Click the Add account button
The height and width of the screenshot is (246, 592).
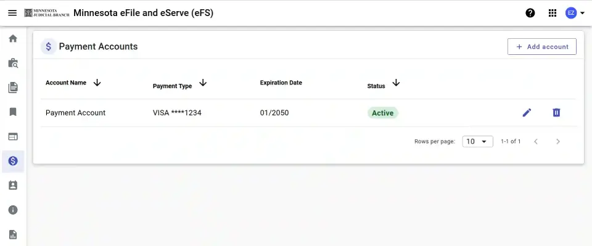pyautogui.click(x=542, y=47)
